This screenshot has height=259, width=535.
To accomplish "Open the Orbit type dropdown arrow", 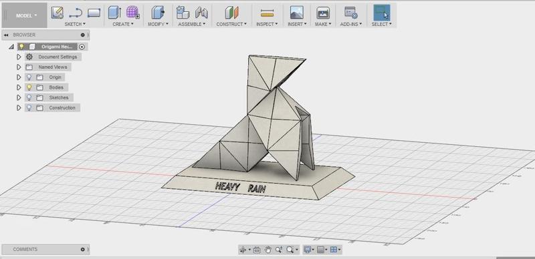I will (x=249, y=250).
